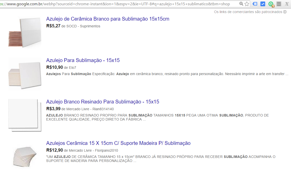This screenshot has height=173, width=291.
Task: Open the green swirl extension with badge
Action: coord(271,4)
